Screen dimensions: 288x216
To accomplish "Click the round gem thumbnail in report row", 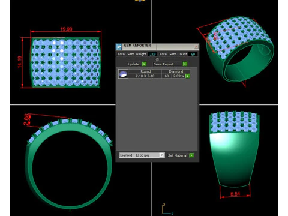I will (123, 74).
